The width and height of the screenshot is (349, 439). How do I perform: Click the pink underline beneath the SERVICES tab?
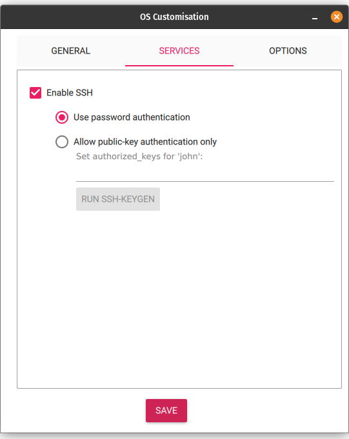click(x=179, y=66)
